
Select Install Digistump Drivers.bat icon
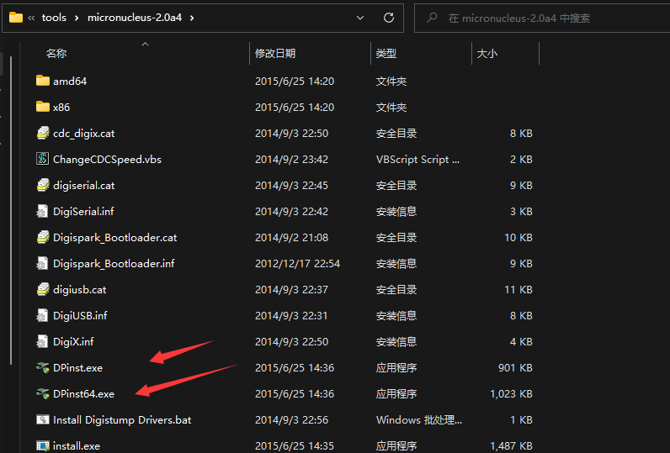pyautogui.click(x=43, y=419)
